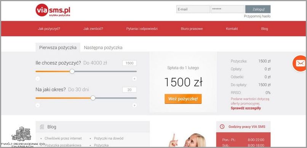Click the Na jaki okres? label
307x148 pixels.
[x=51, y=90]
